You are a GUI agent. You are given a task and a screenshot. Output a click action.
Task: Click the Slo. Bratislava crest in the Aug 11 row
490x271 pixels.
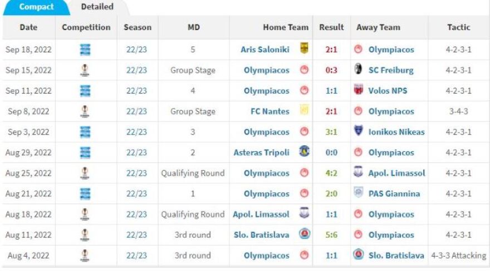[304, 234]
